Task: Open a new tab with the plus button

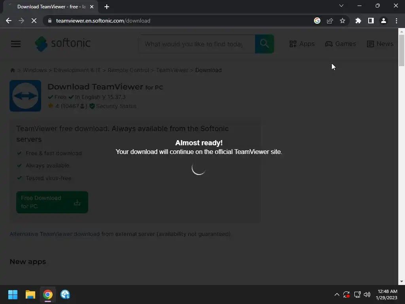Action: pos(107,7)
